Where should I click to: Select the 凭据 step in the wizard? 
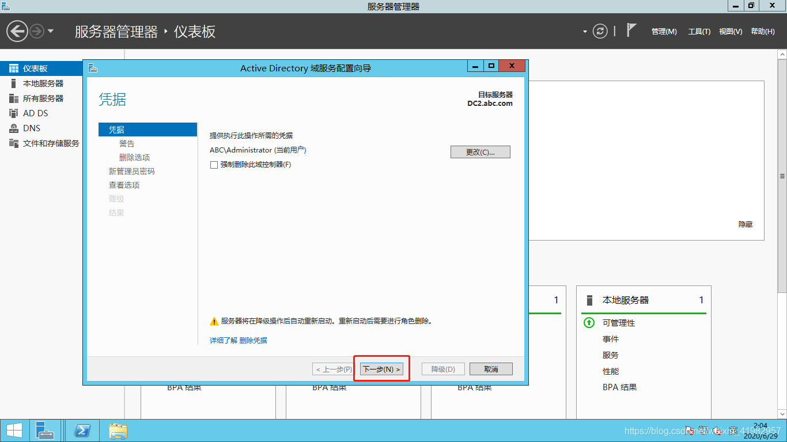pos(148,129)
